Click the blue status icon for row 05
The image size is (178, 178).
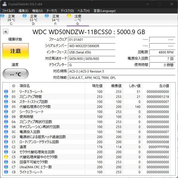(x=6, y=107)
